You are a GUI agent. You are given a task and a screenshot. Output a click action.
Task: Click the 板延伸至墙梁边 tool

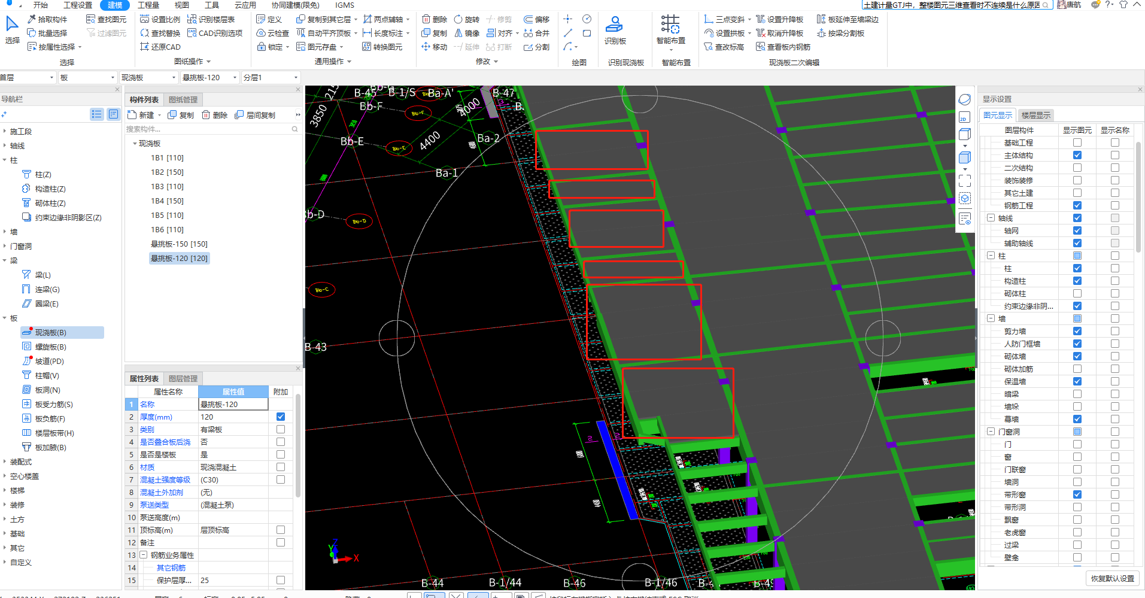click(848, 19)
